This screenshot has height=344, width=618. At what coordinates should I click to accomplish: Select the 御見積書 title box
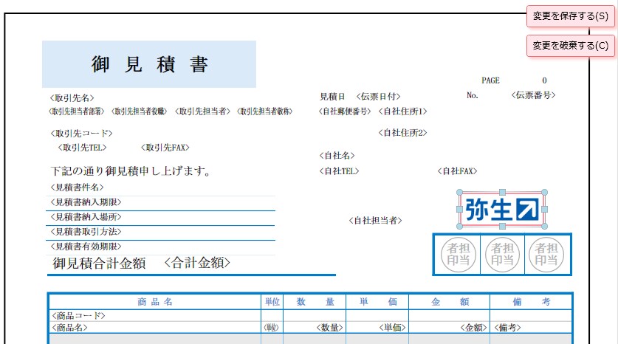click(149, 64)
